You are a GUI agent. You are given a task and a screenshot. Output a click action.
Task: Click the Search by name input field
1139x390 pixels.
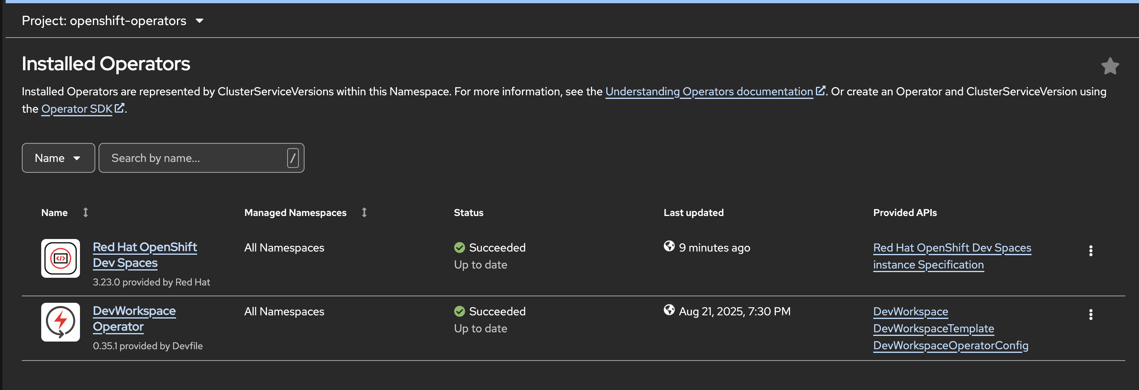195,158
